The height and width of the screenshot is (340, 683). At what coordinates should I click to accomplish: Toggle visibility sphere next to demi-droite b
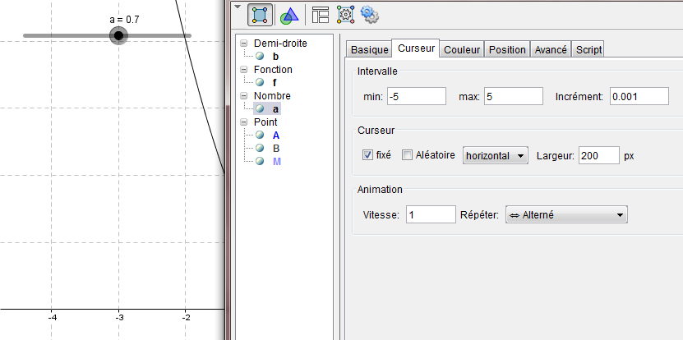tap(260, 56)
